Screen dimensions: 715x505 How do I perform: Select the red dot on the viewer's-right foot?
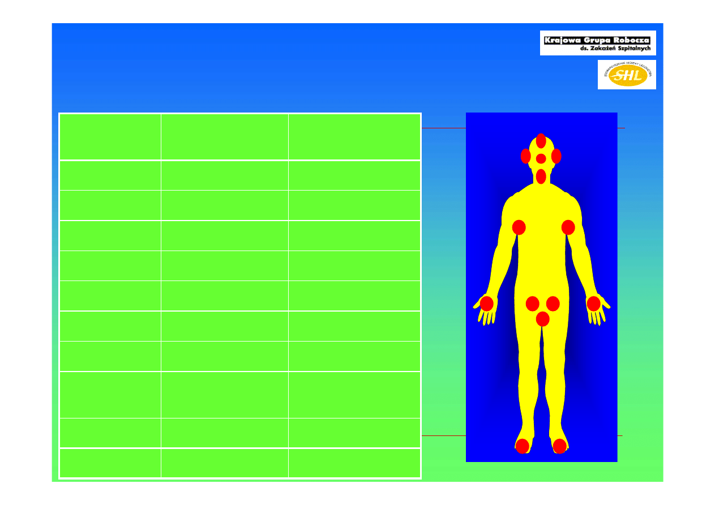point(559,446)
